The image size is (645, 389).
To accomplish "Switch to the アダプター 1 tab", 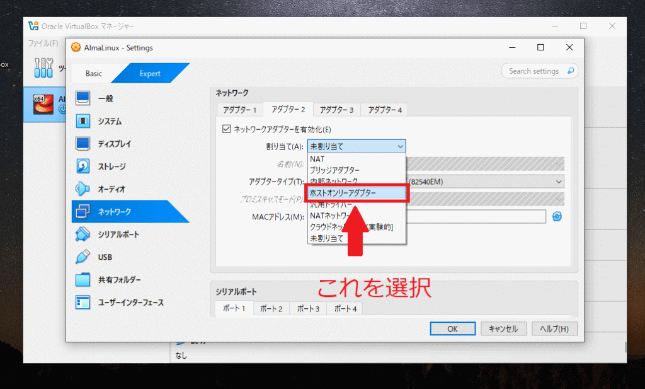I will (x=239, y=110).
